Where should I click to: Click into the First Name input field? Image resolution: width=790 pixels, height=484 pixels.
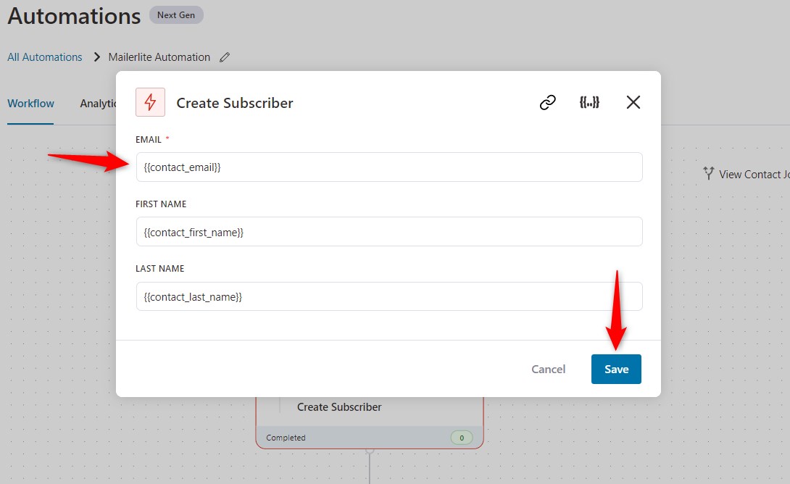coord(389,232)
